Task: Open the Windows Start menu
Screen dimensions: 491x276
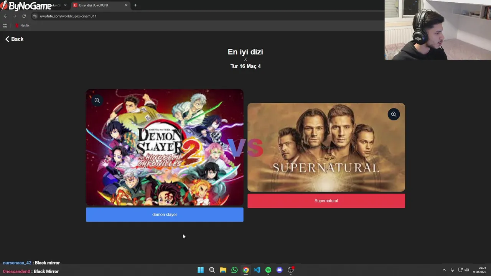Action: (201, 270)
